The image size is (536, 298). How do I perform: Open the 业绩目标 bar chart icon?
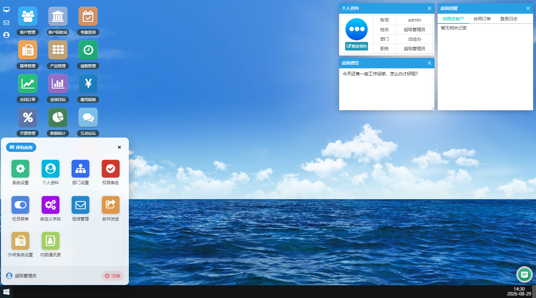[58, 84]
